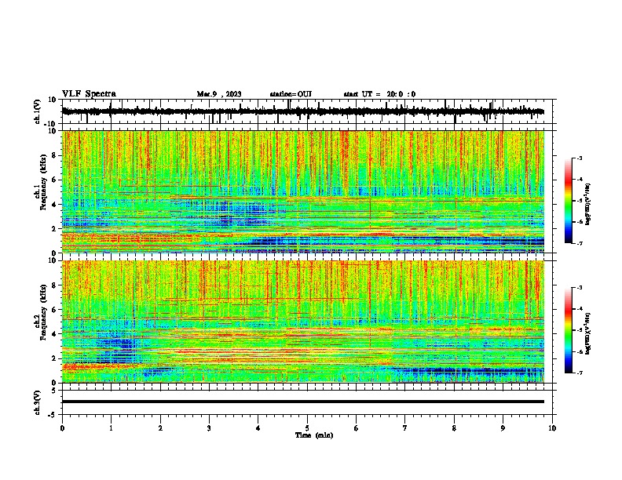Click the log(PSD) label beside ch.2 color bar
This screenshot has height=480, width=622.
(x=587, y=333)
